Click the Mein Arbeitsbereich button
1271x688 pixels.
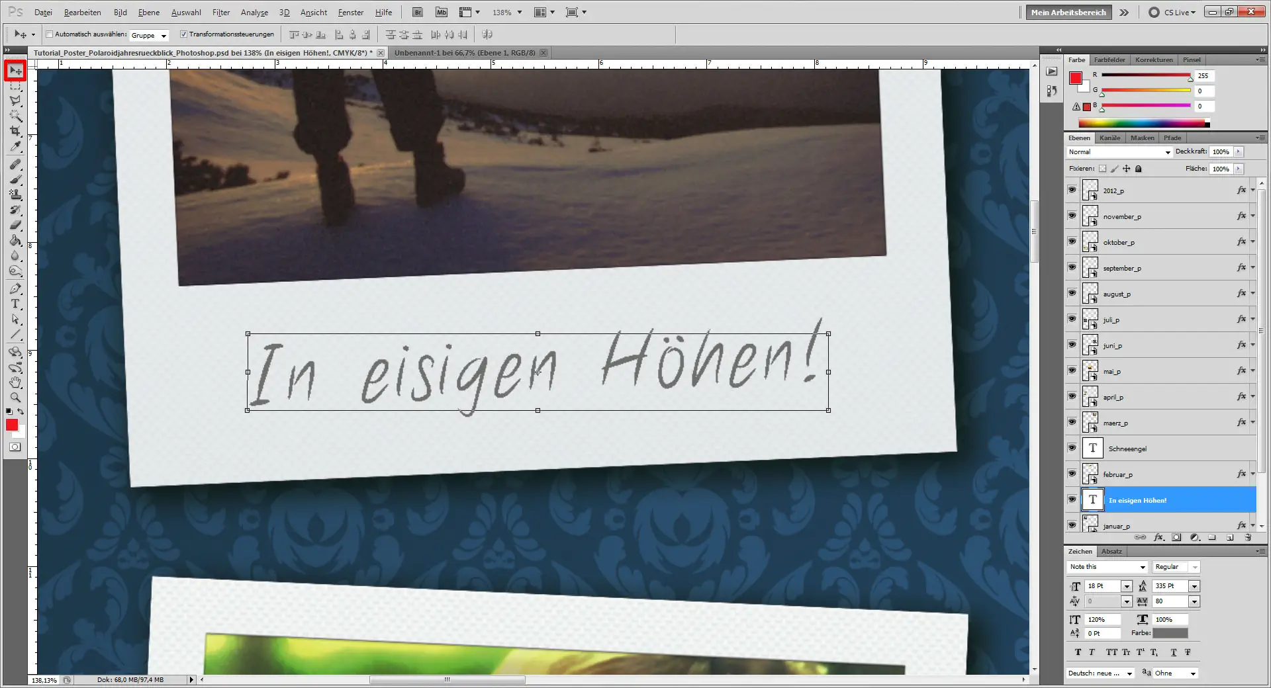pyautogui.click(x=1068, y=12)
